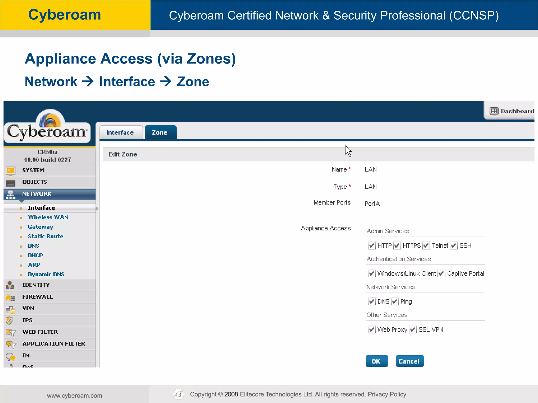This screenshot has height=403, width=538.
Task: Click the OBJECTS briefcase icon
Action: tap(11, 182)
